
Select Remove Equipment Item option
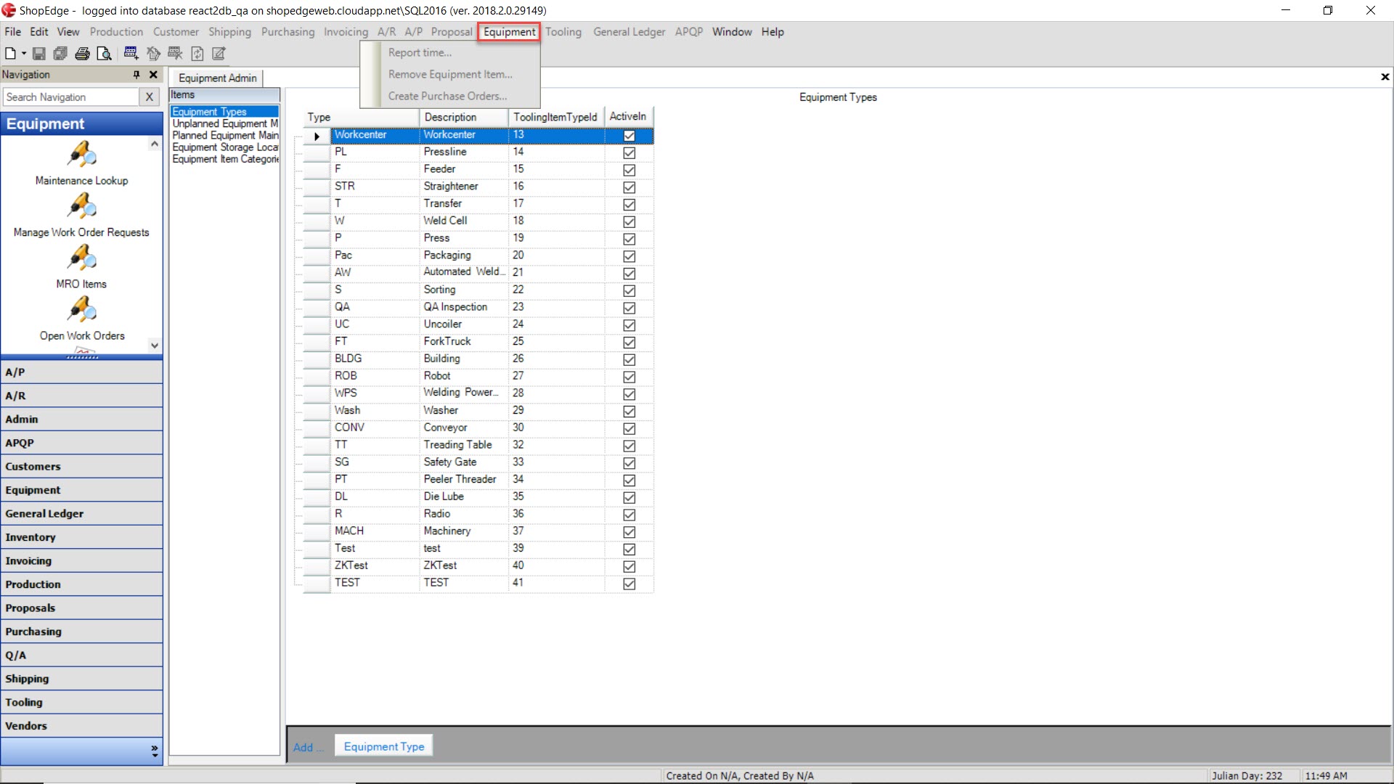tap(449, 74)
